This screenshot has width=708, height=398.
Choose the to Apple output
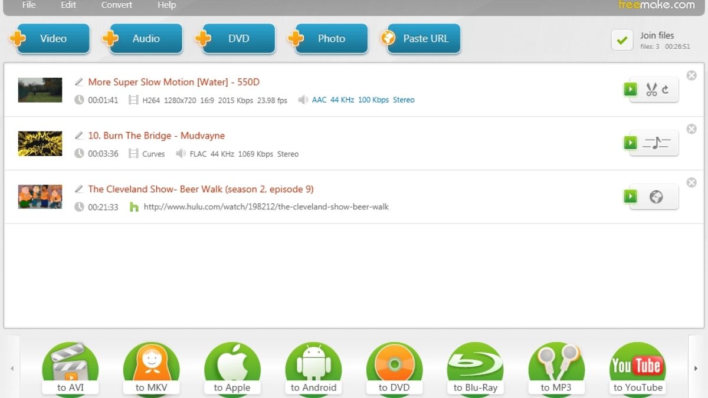[232, 370]
